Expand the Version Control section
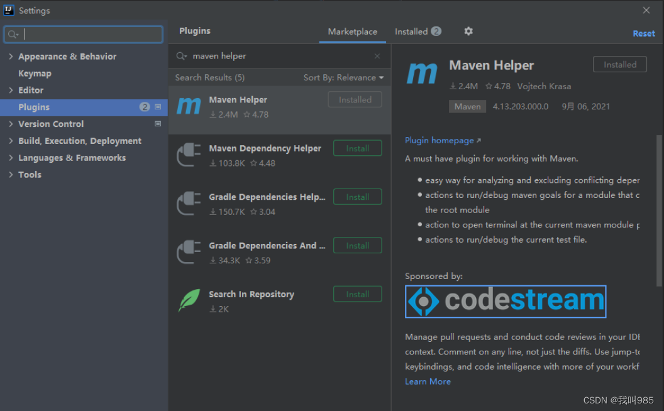This screenshot has height=411, width=664. tap(10, 124)
